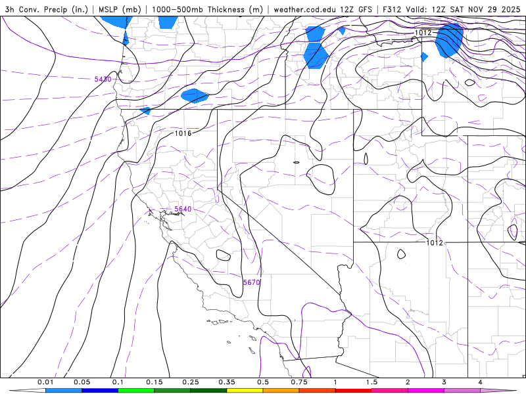Click the 0.25 legend value

(x=191, y=382)
